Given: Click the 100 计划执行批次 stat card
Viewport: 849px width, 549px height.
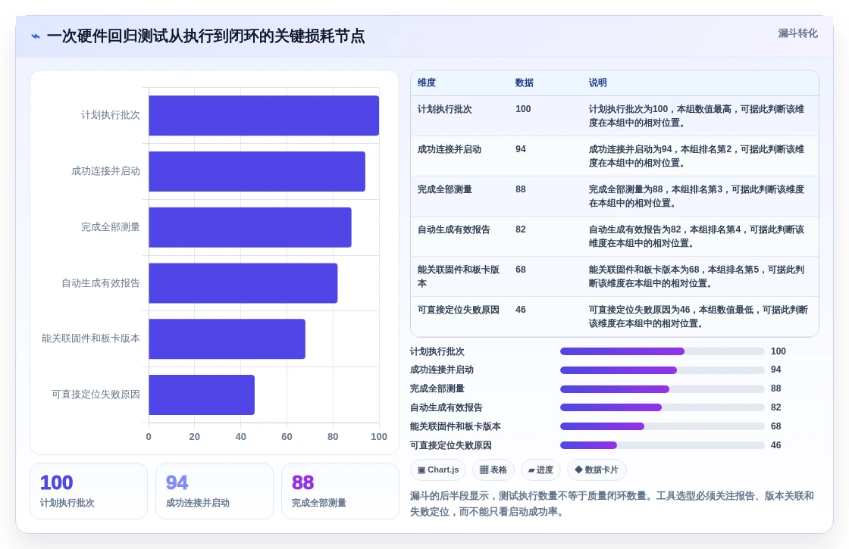Looking at the screenshot, I should (89, 491).
